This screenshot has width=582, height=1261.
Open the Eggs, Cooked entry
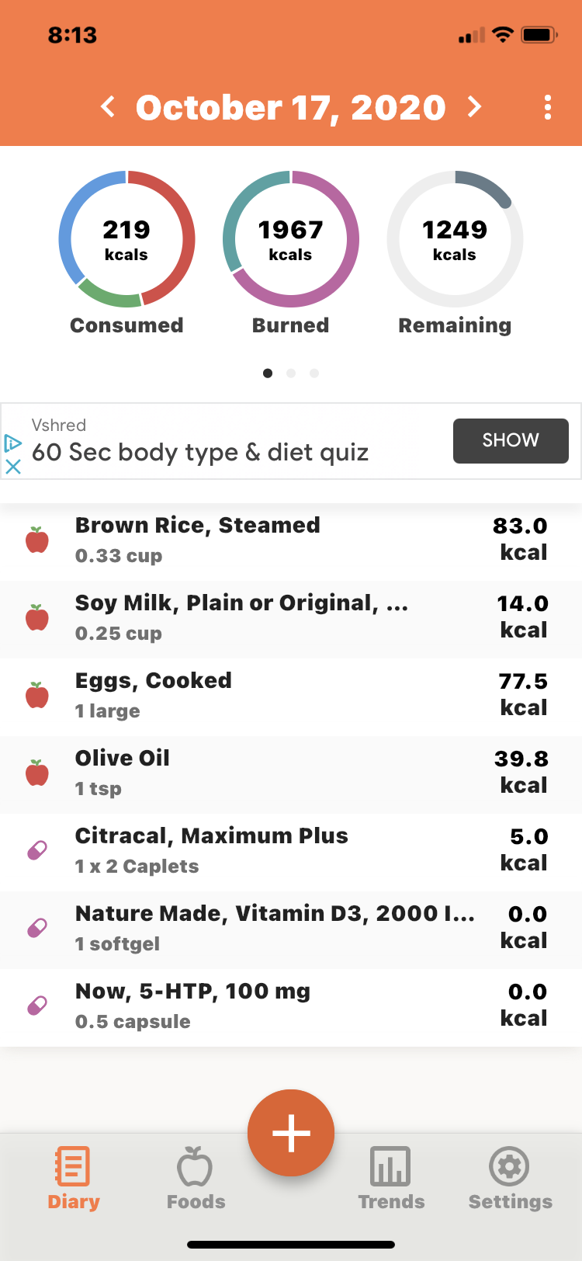(x=291, y=697)
